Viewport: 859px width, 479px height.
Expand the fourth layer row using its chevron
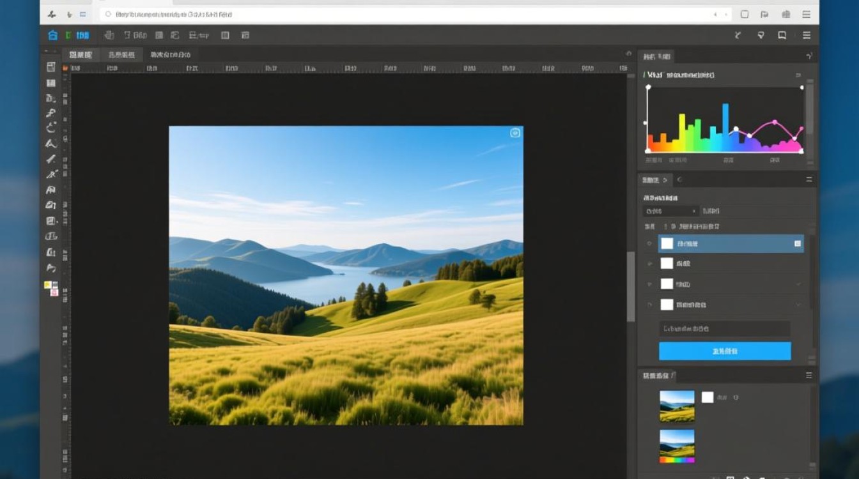tap(798, 305)
